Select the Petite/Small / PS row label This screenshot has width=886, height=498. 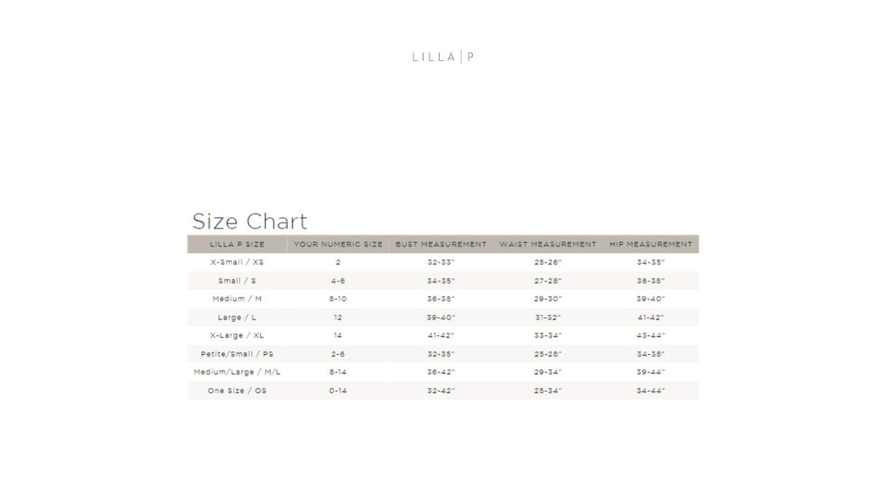tap(237, 354)
